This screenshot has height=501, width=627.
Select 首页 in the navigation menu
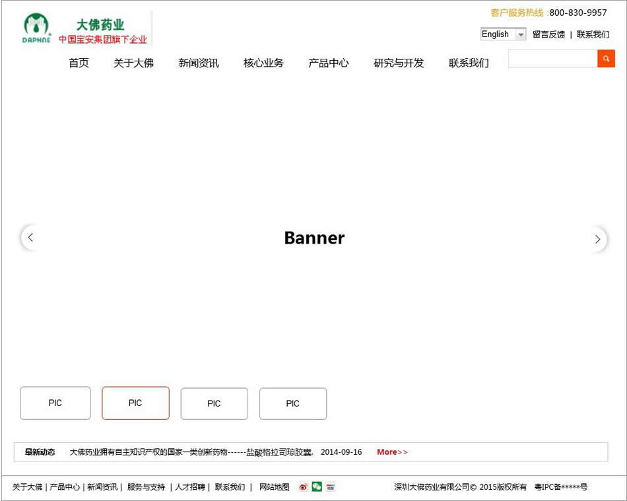click(x=78, y=63)
